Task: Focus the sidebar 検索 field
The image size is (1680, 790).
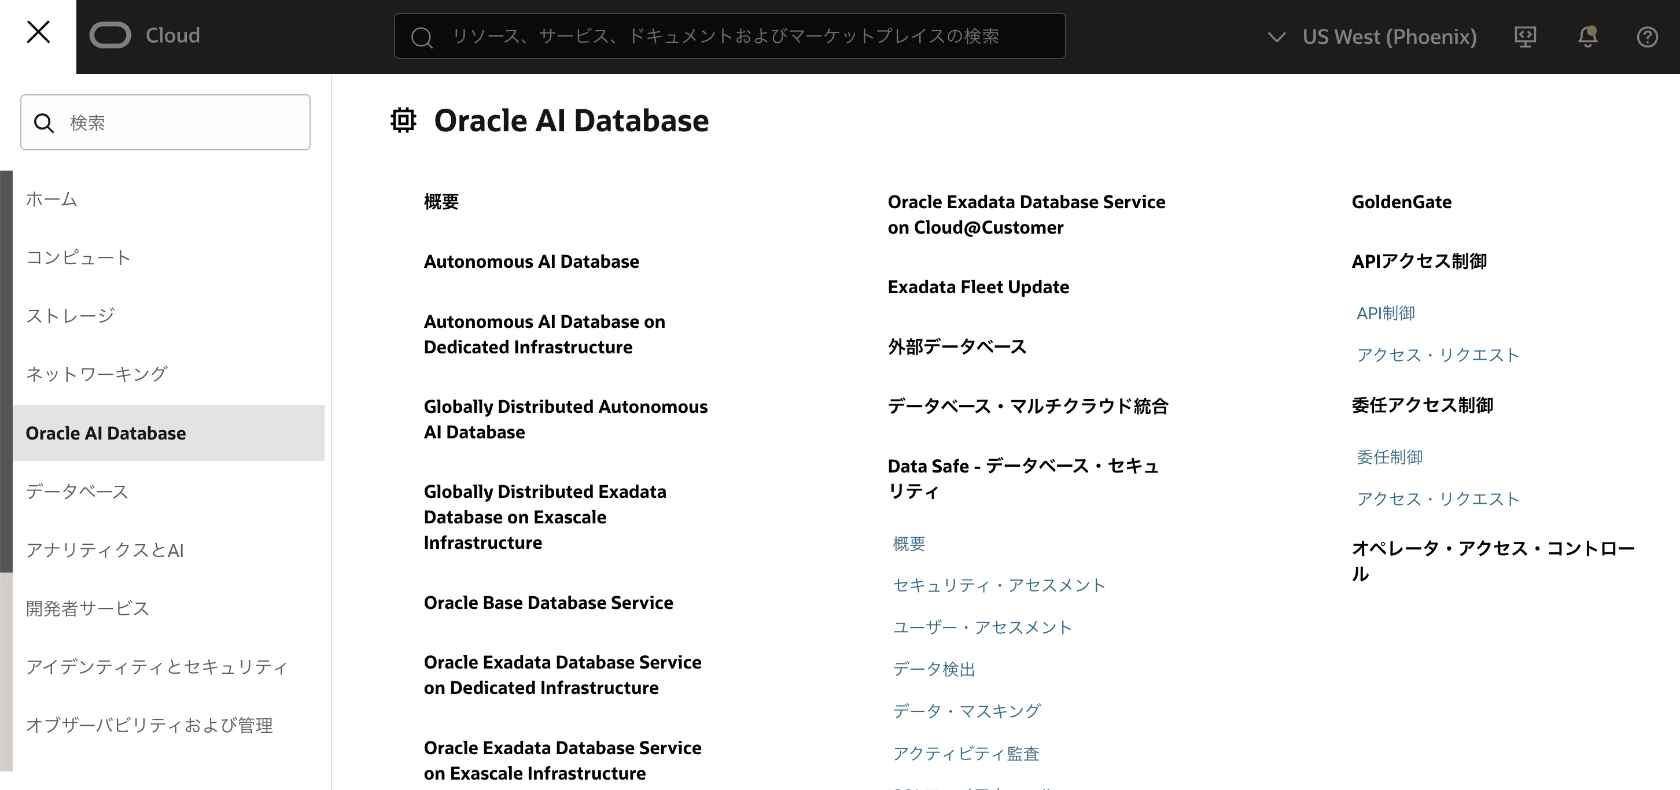Action: click(x=165, y=123)
